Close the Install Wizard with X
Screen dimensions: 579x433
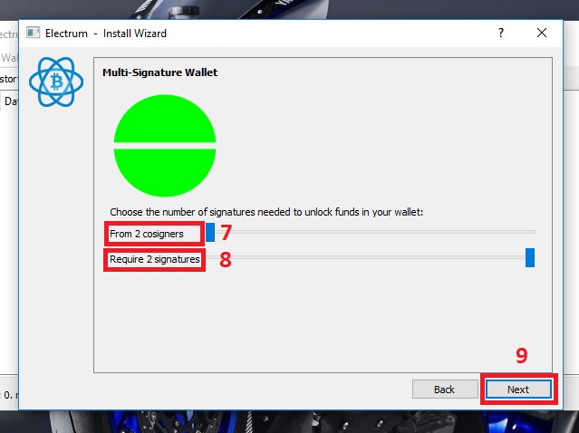[542, 33]
